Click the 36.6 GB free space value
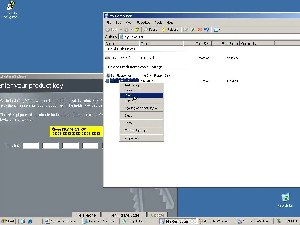300x225 pixels. coord(232,58)
